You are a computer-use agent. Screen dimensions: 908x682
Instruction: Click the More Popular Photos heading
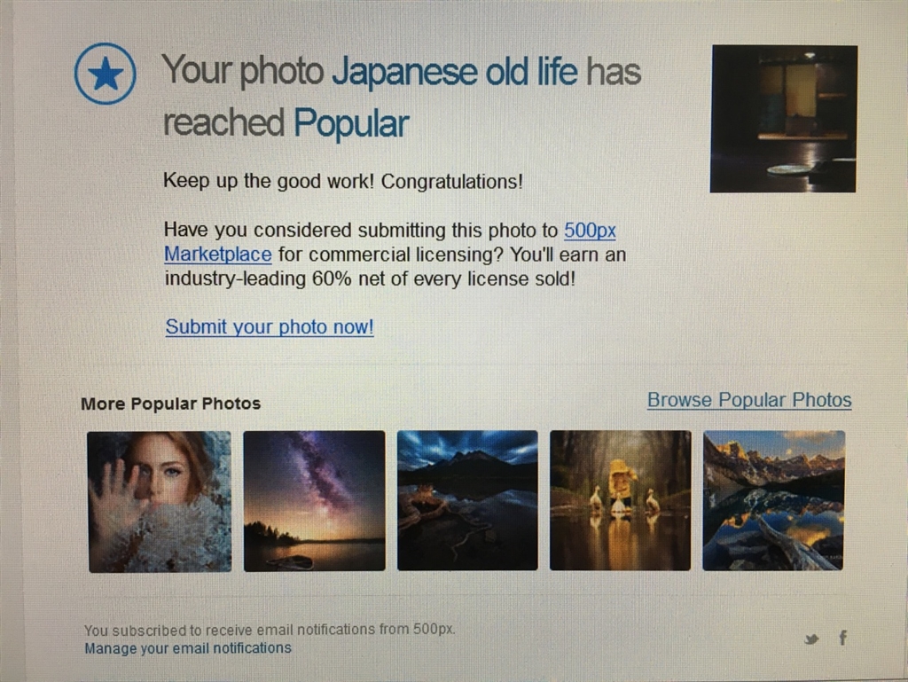click(x=171, y=404)
